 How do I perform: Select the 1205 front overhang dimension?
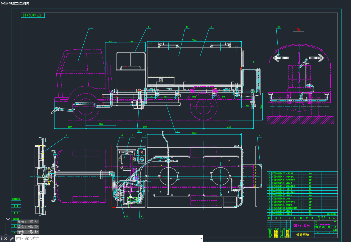70,127
